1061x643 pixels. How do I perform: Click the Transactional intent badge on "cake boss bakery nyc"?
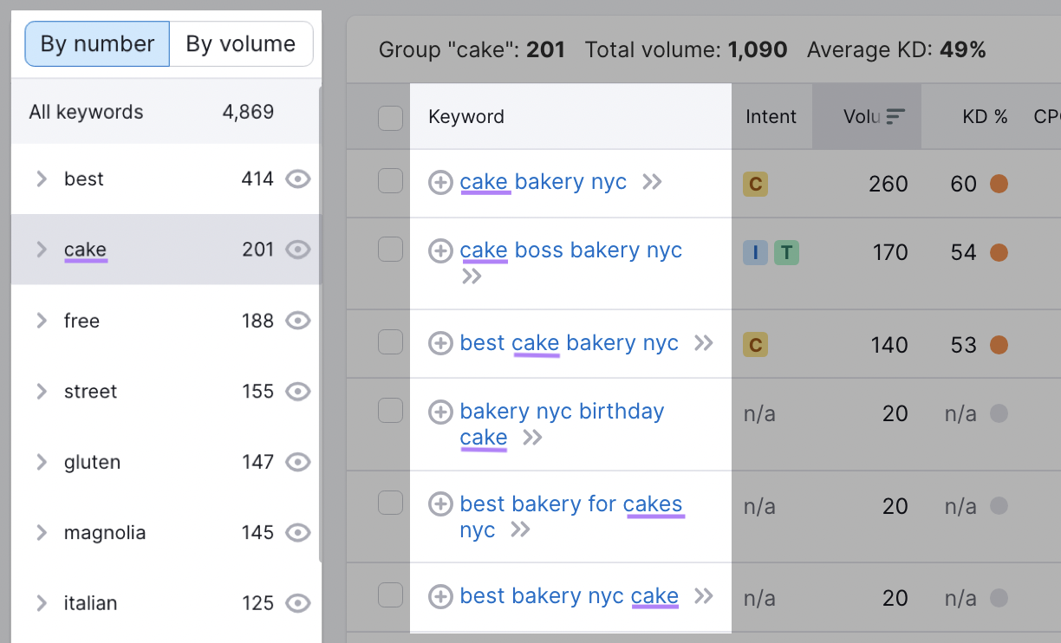(x=785, y=252)
